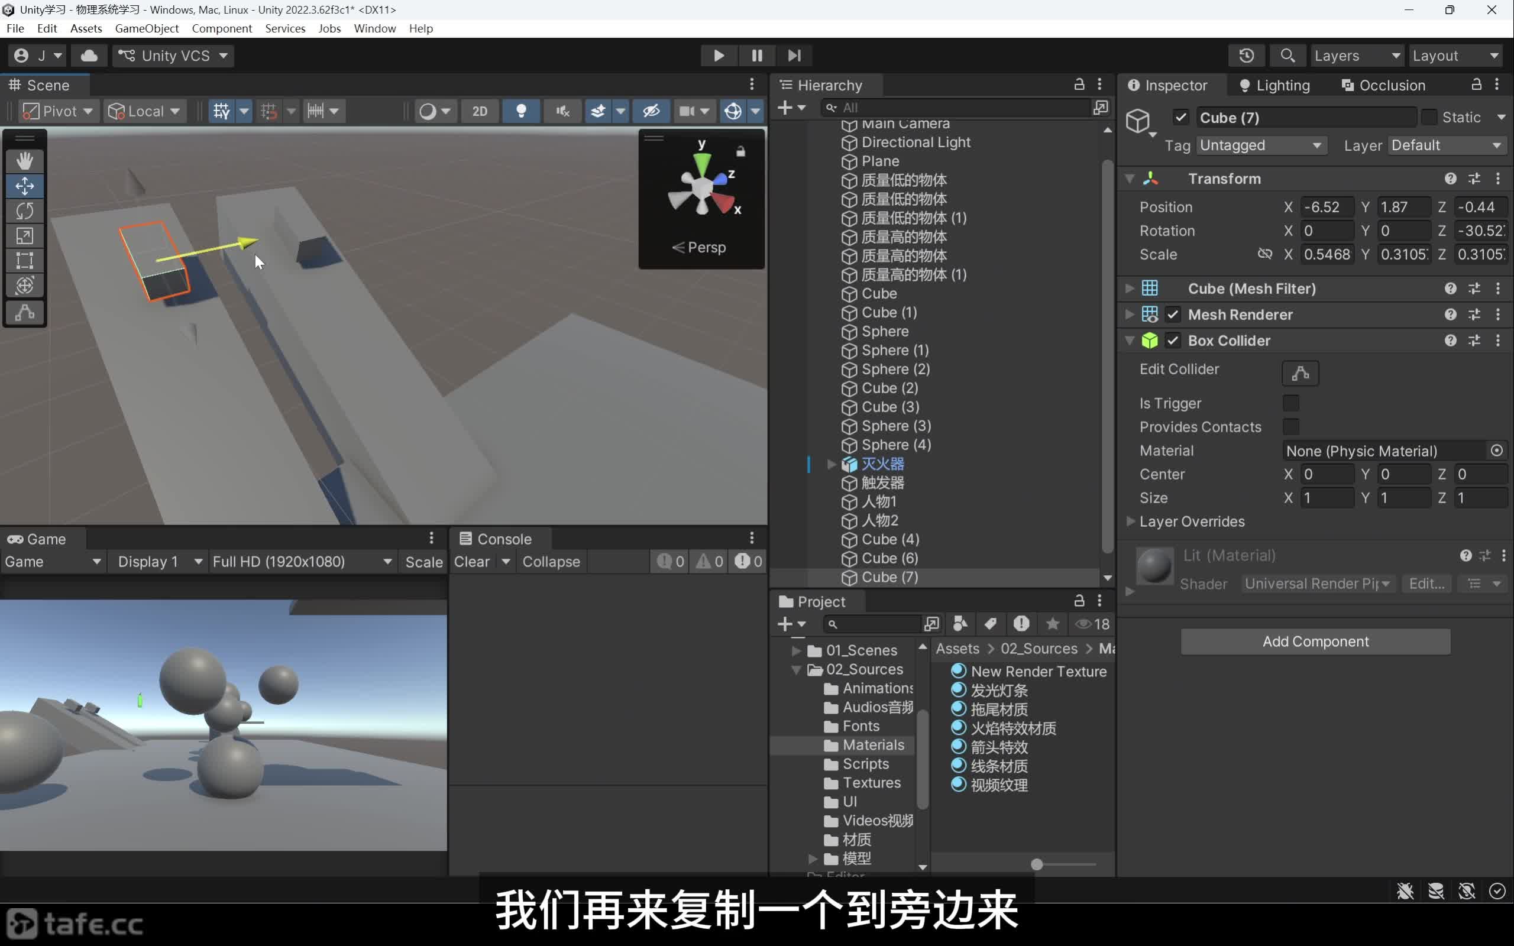Expand the Layer Overrides section

[1131, 521]
